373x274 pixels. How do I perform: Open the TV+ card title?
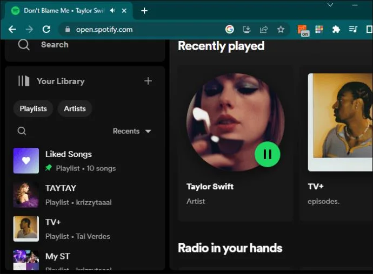[316, 187]
